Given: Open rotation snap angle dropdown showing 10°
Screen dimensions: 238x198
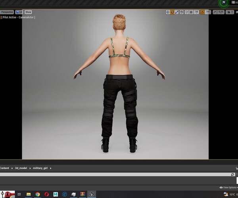Looking at the screenshot, I should click(x=207, y=12).
